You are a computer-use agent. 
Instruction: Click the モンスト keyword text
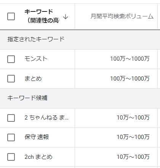[36, 59]
